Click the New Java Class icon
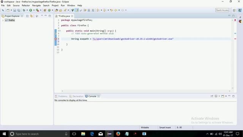 click(x=49, y=10)
